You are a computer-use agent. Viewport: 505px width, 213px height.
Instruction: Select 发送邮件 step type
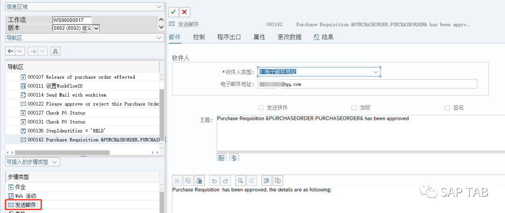[x=23, y=205]
